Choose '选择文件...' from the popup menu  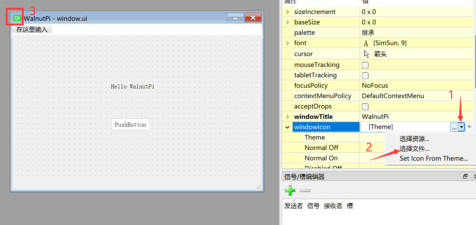[414, 149]
